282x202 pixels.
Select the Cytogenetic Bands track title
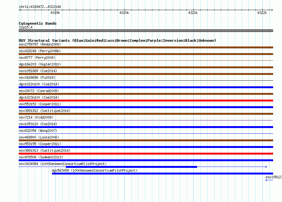pos(38,23)
